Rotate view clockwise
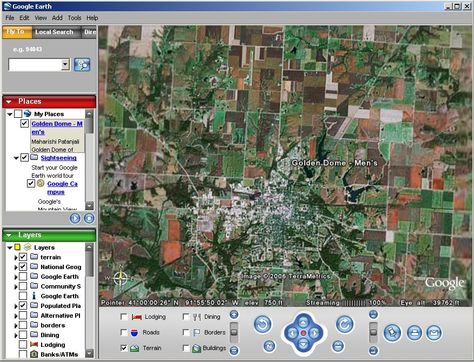Image resolution: width=474 pixels, height=362 pixels. point(345,324)
